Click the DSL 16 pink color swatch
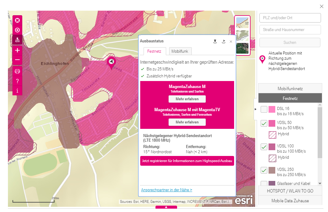 (x=272, y=109)
